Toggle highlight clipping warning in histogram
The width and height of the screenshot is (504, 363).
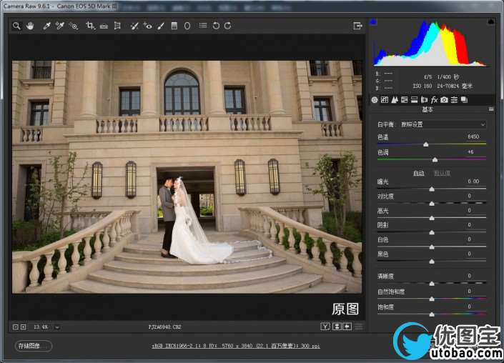click(491, 22)
